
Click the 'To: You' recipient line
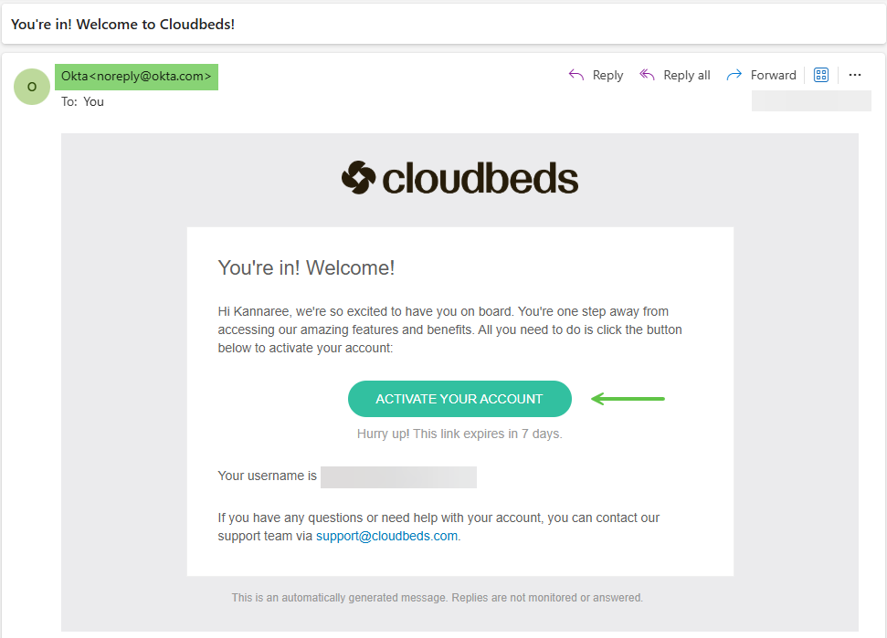[x=82, y=101]
